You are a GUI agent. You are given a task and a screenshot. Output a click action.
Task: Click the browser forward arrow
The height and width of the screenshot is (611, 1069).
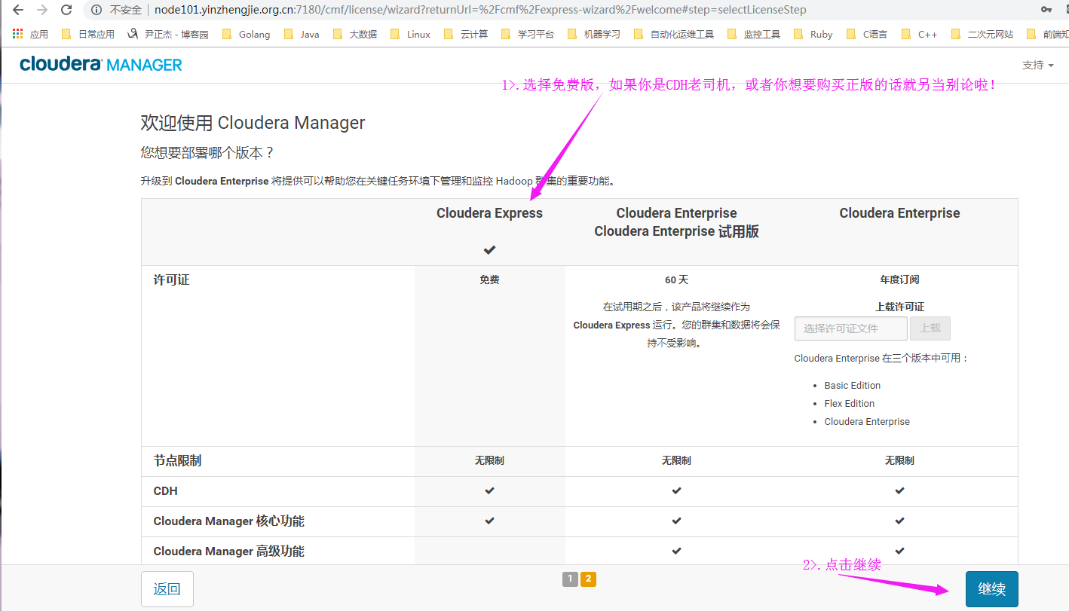(42, 10)
